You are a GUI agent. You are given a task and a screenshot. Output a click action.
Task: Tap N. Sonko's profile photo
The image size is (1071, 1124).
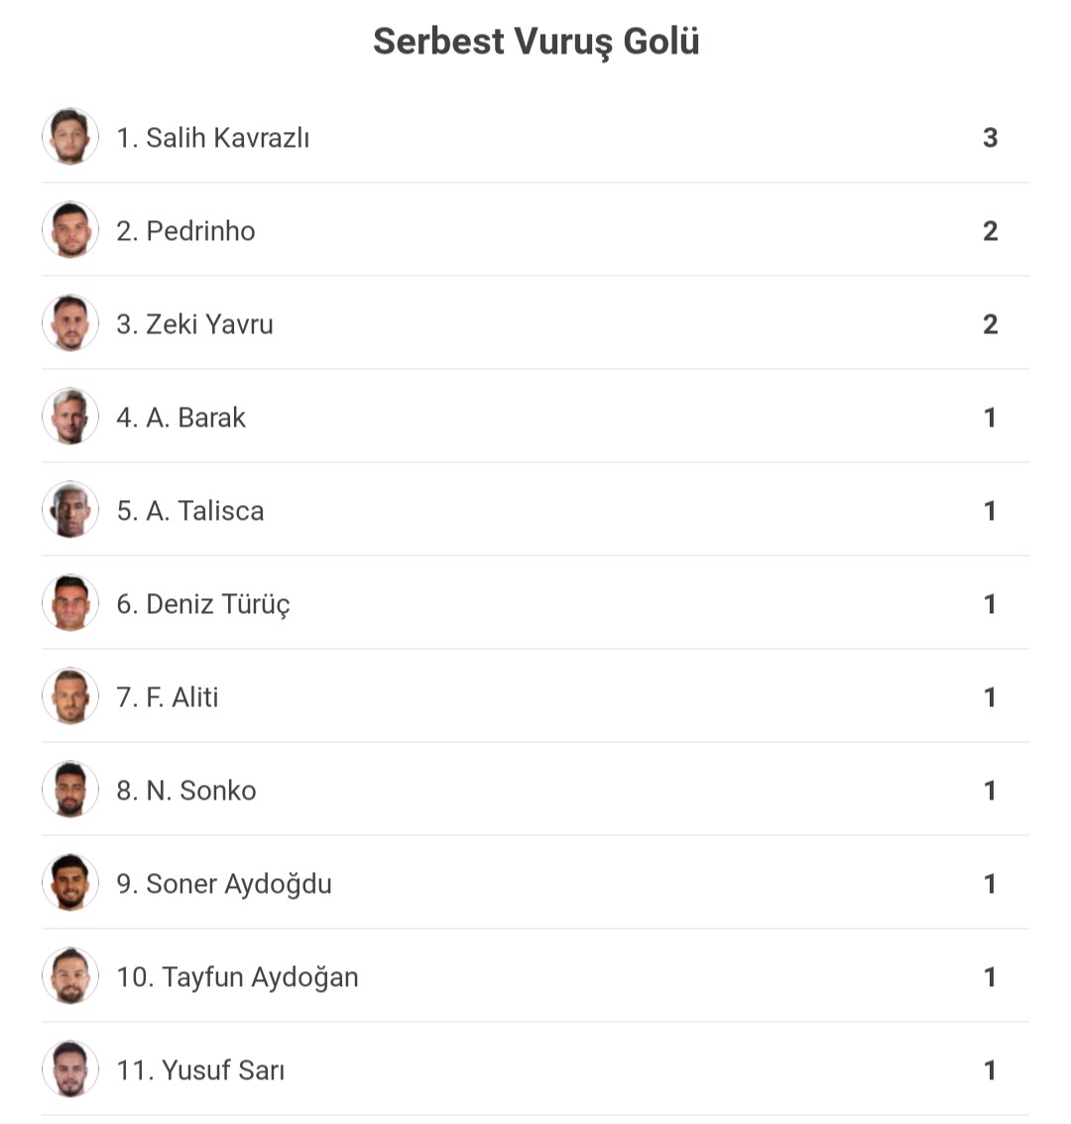pyautogui.click(x=70, y=790)
